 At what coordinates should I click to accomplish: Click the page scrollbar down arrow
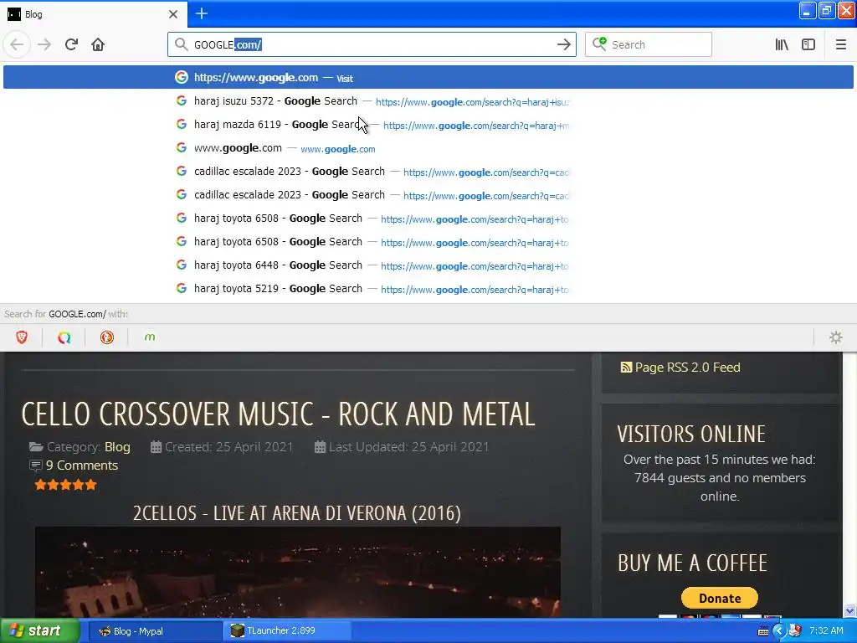tap(849, 610)
